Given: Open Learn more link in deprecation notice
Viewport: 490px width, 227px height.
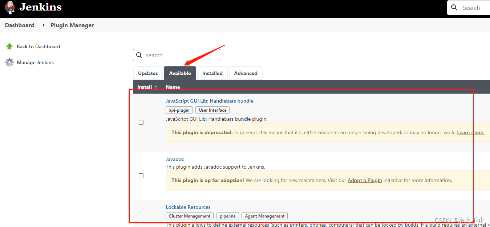Looking at the screenshot, I should pyautogui.click(x=470, y=132).
